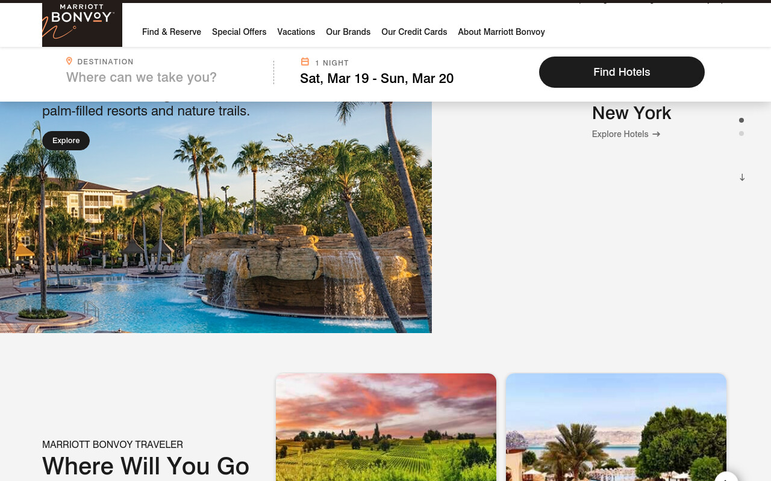
Task: Click the calendar icon beside 1 Night
Action: (305, 62)
